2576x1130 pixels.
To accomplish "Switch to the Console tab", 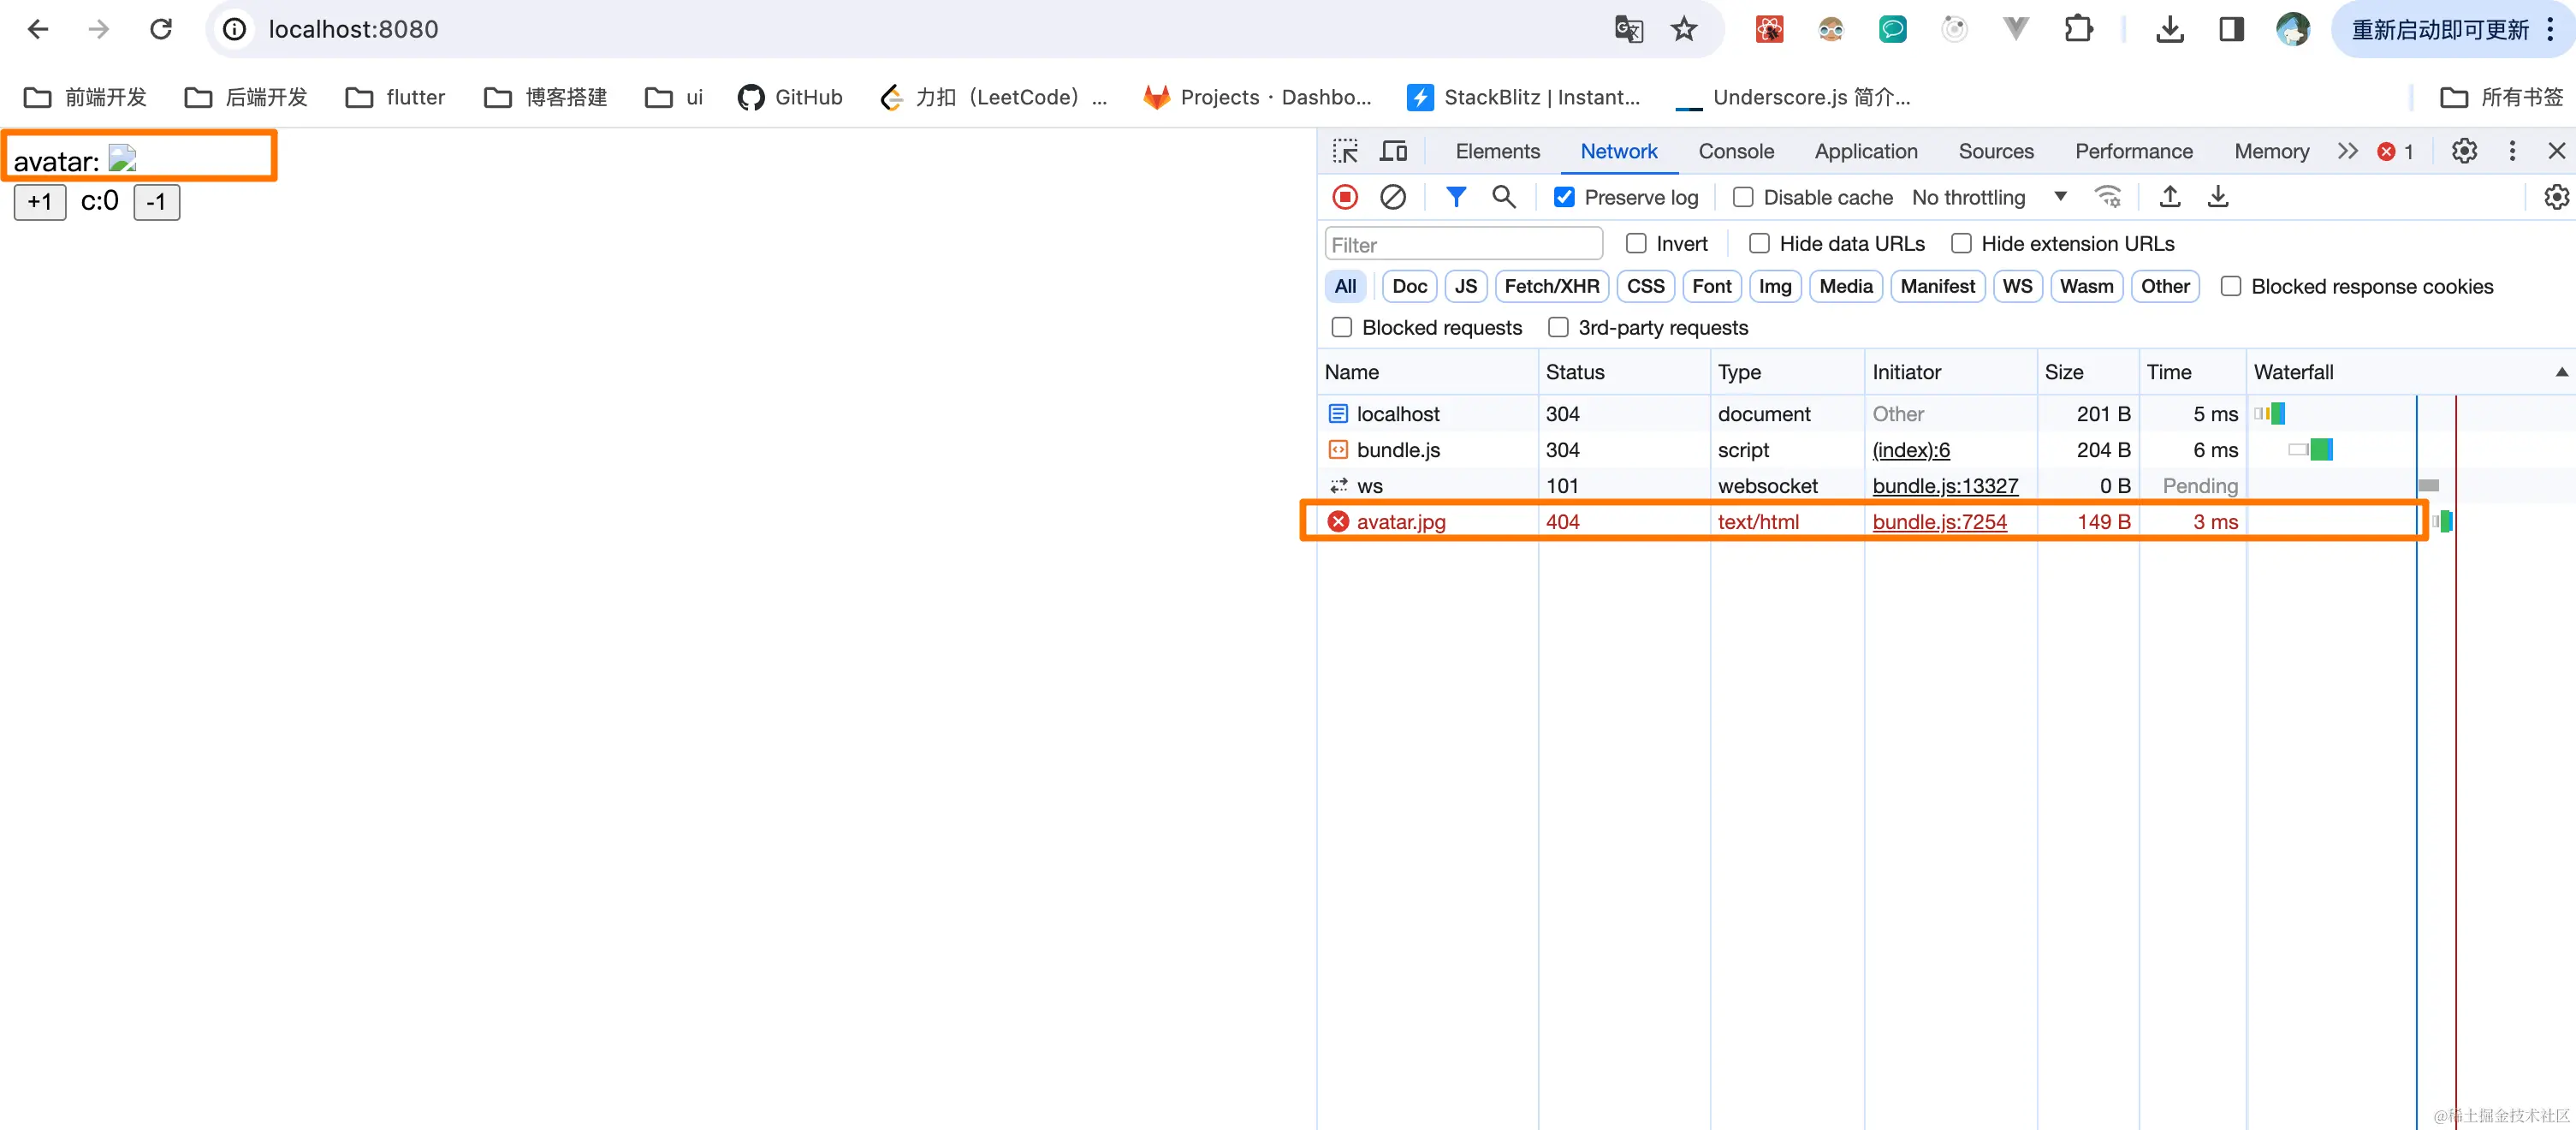I will click(1735, 151).
